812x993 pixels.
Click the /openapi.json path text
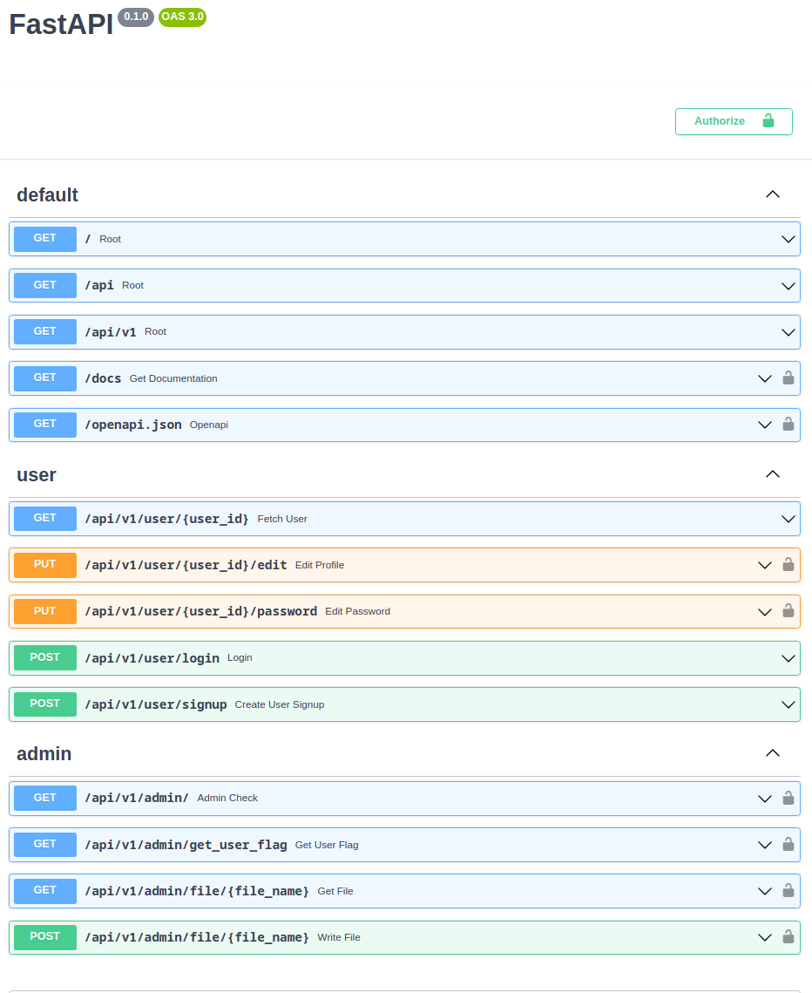[133, 425]
